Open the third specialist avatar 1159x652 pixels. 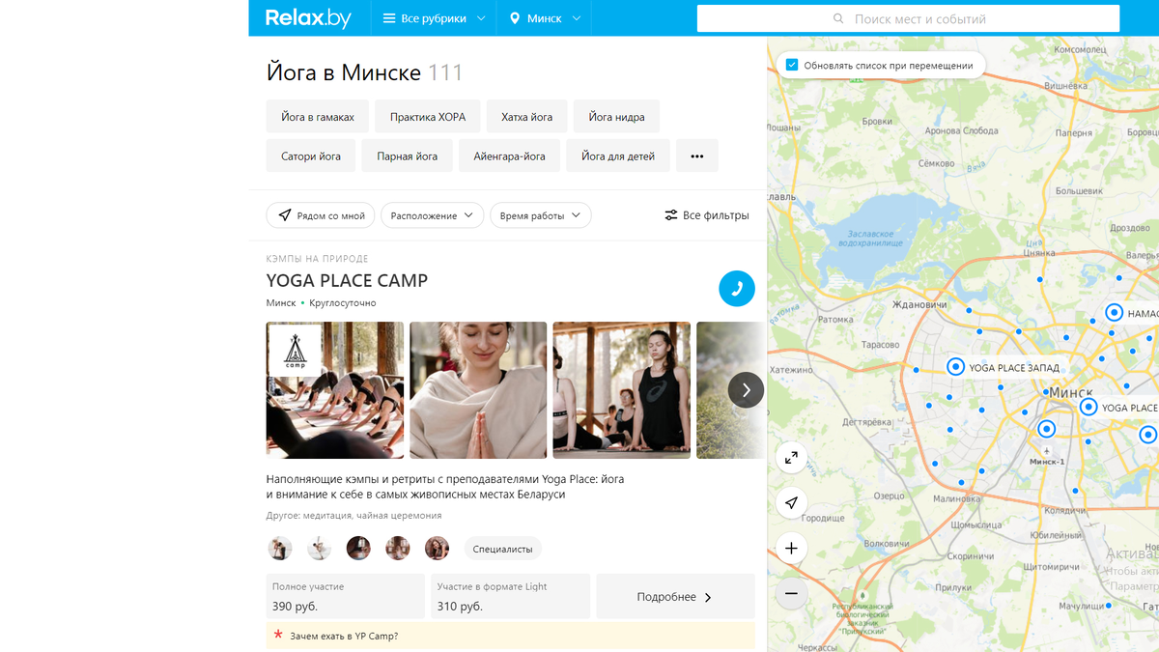358,549
